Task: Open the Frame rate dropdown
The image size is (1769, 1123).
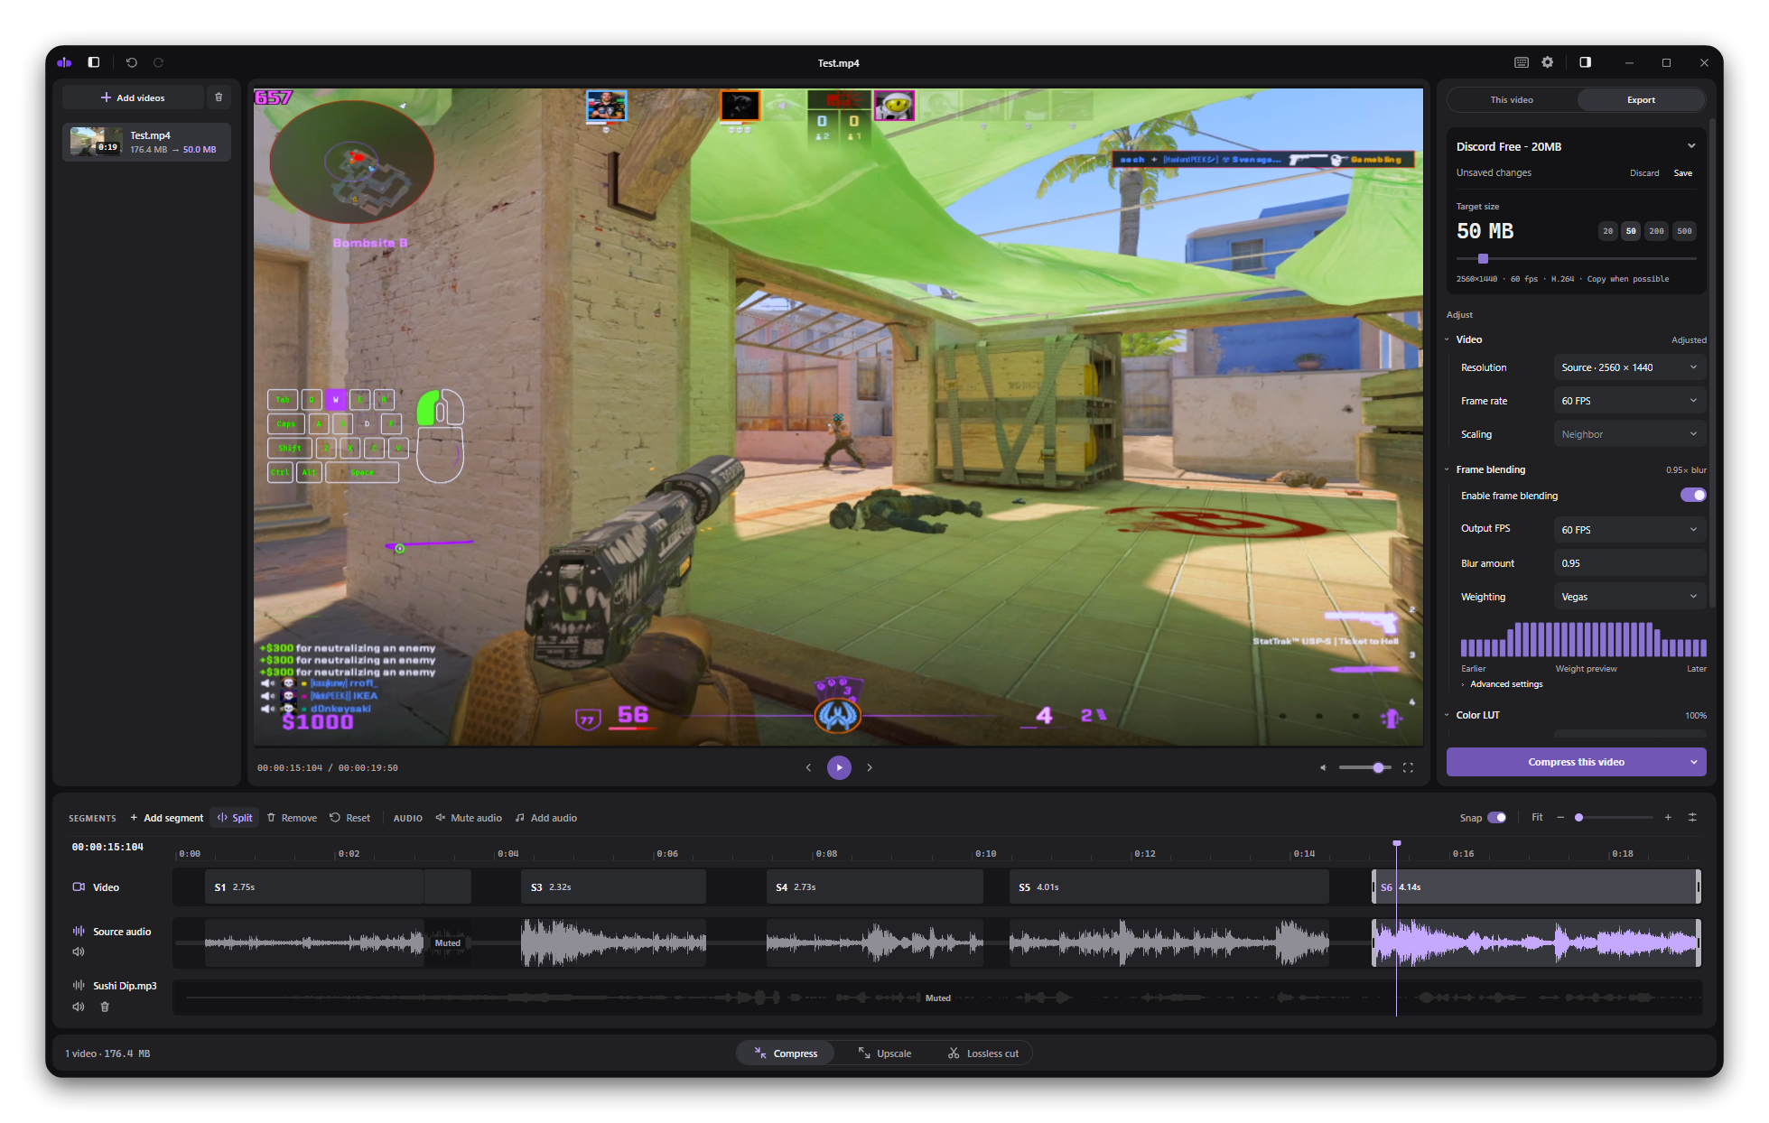Action: [x=1630, y=401]
